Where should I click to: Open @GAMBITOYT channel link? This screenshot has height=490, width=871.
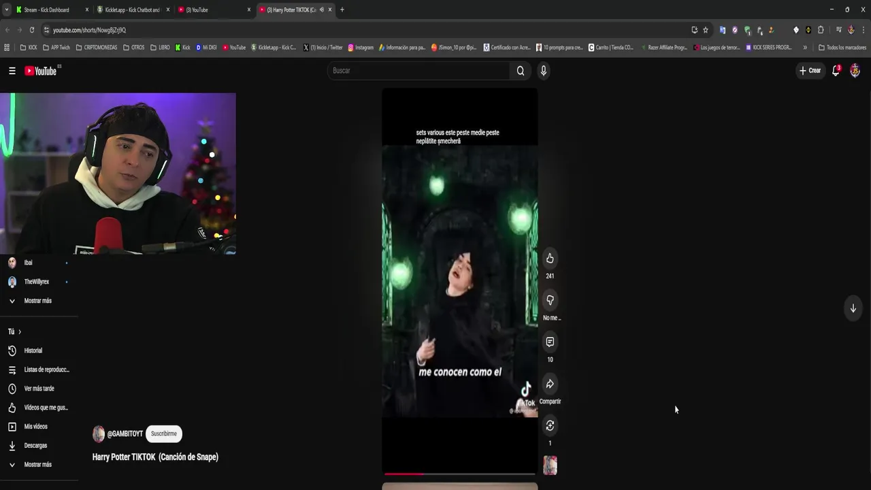(125, 434)
